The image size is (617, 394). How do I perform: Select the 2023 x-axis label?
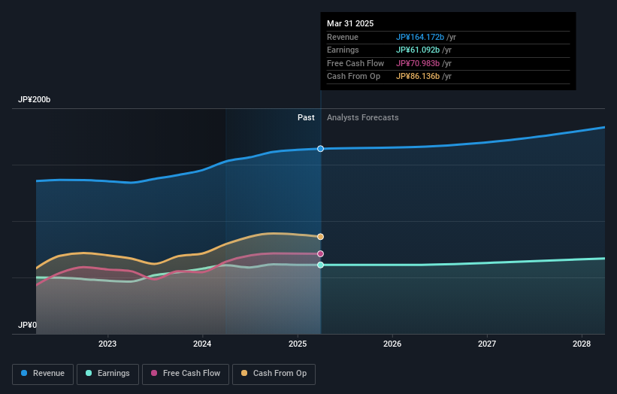click(107, 344)
